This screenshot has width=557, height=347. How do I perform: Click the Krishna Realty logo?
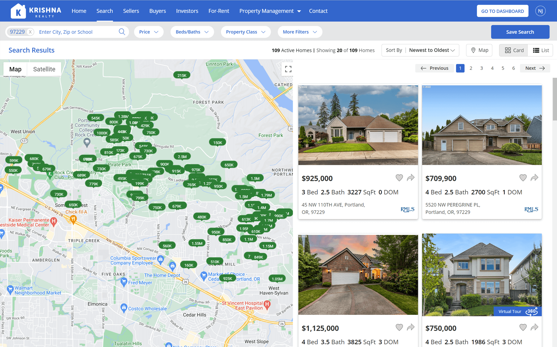point(36,11)
